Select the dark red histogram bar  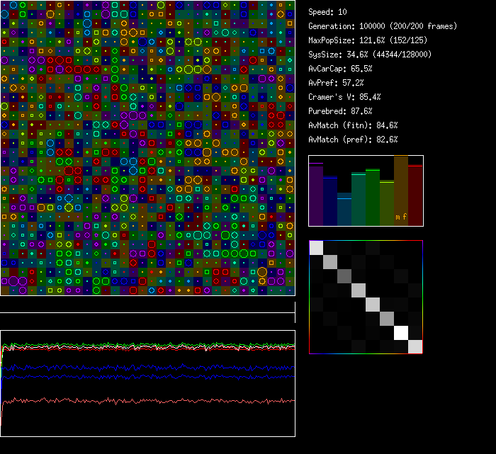click(x=415, y=195)
